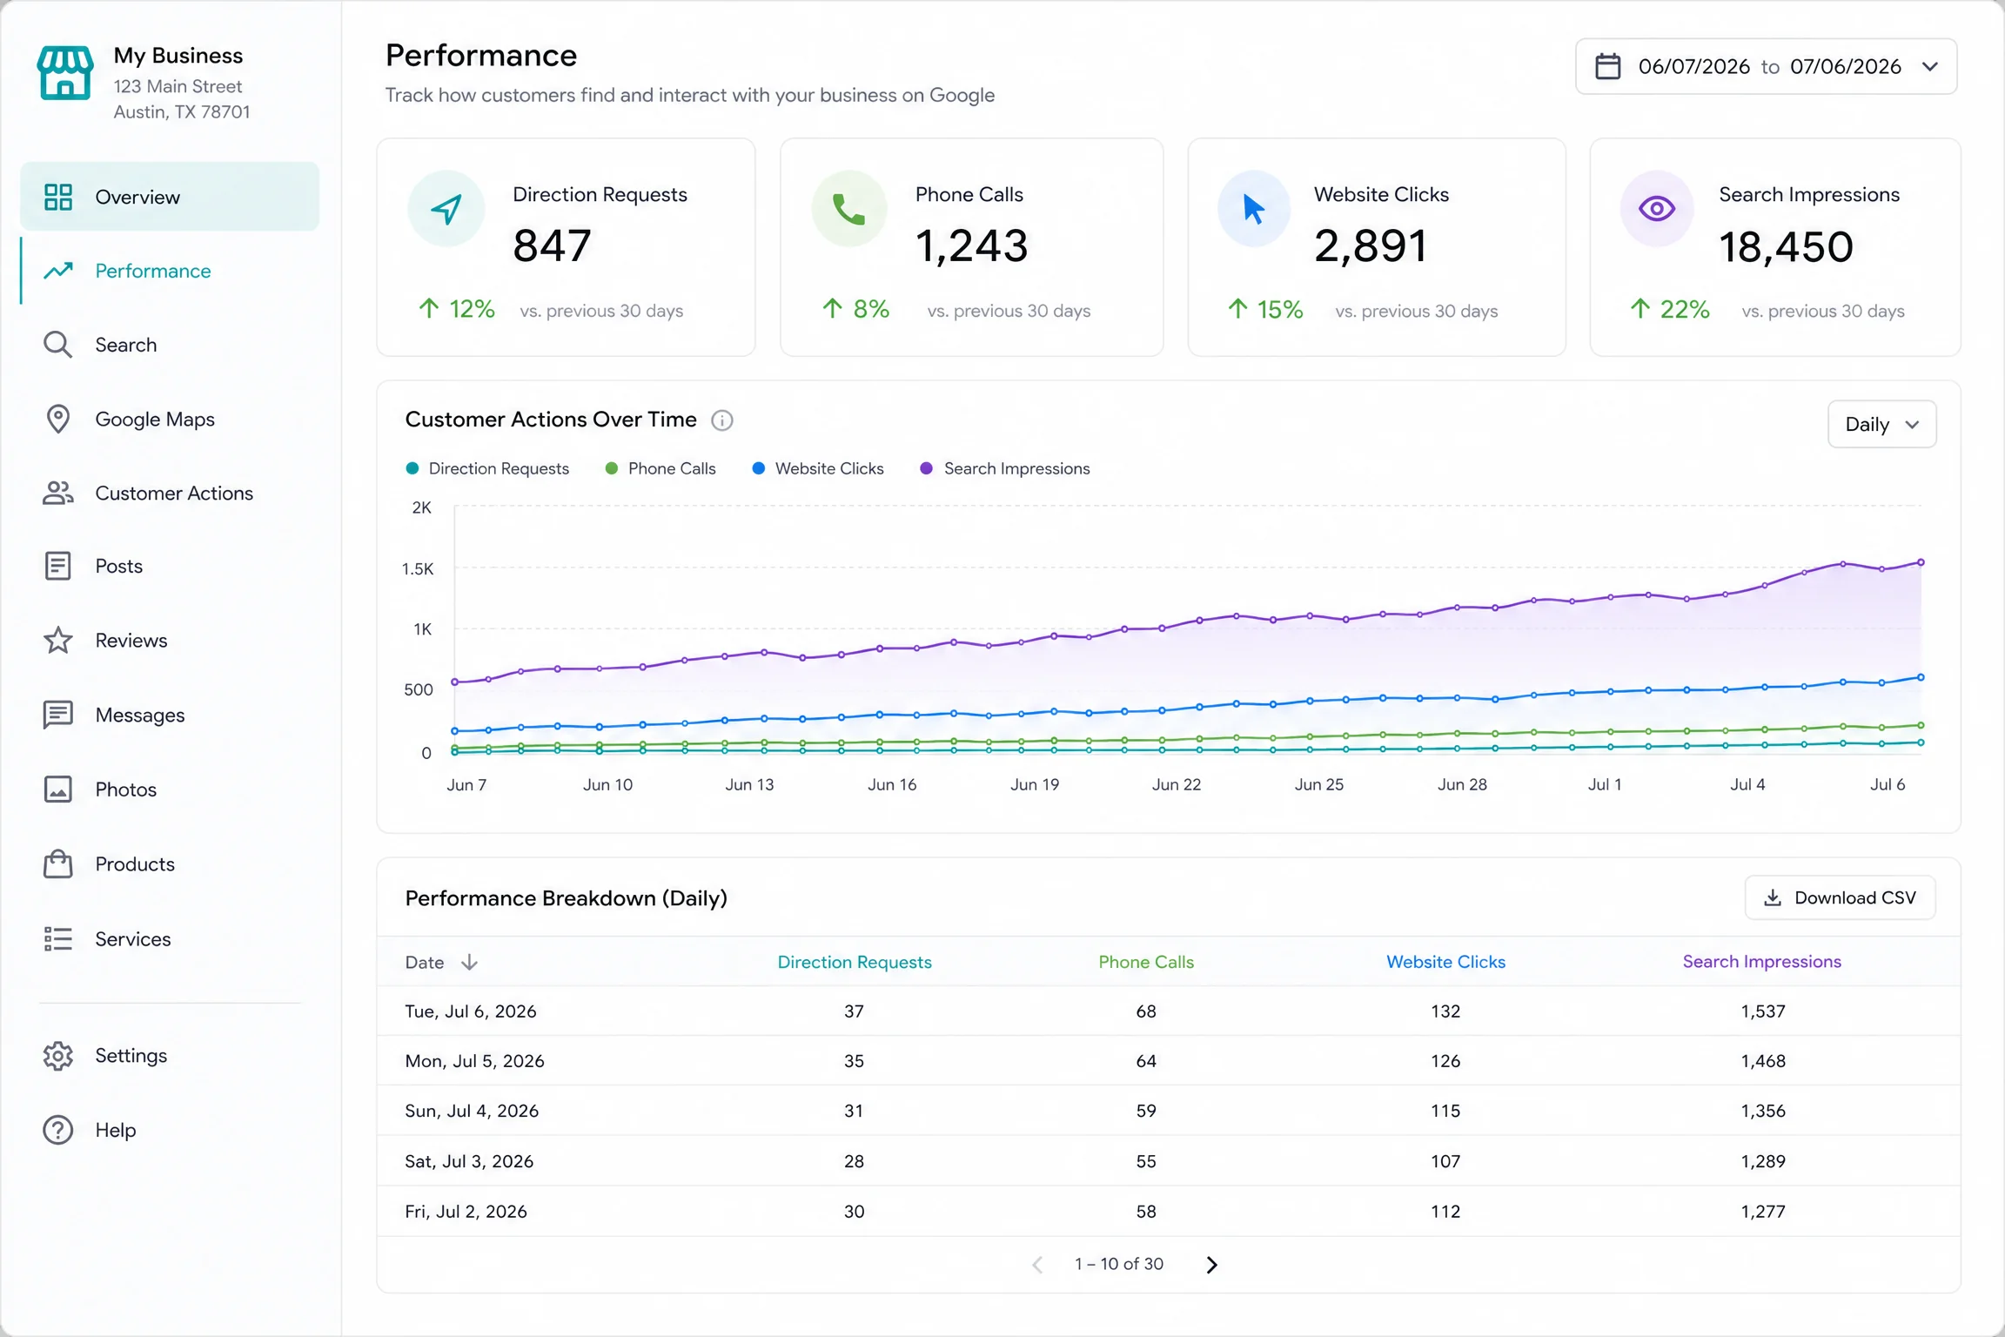
Task: Click the 132 website clicks cell
Action: tap(1445, 1011)
